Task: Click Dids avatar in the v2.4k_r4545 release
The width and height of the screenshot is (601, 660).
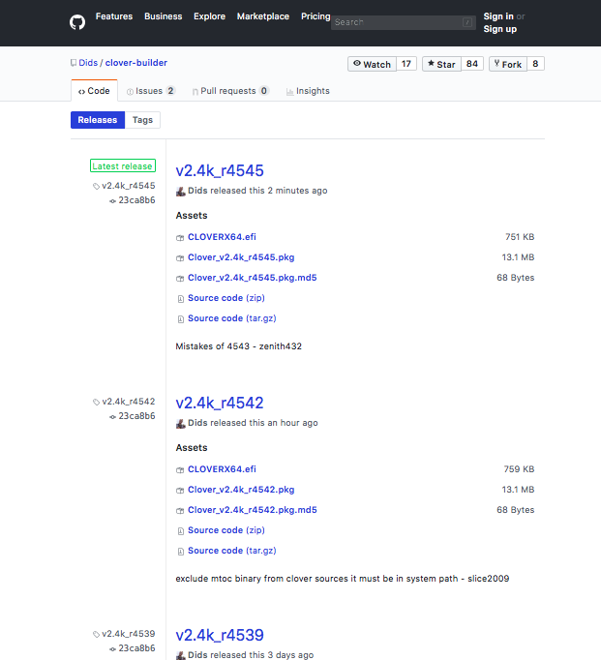Action: (x=181, y=191)
